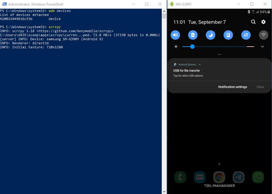Click the 'scrcpy' command text

pyautogui.click(x=55, y=27)
